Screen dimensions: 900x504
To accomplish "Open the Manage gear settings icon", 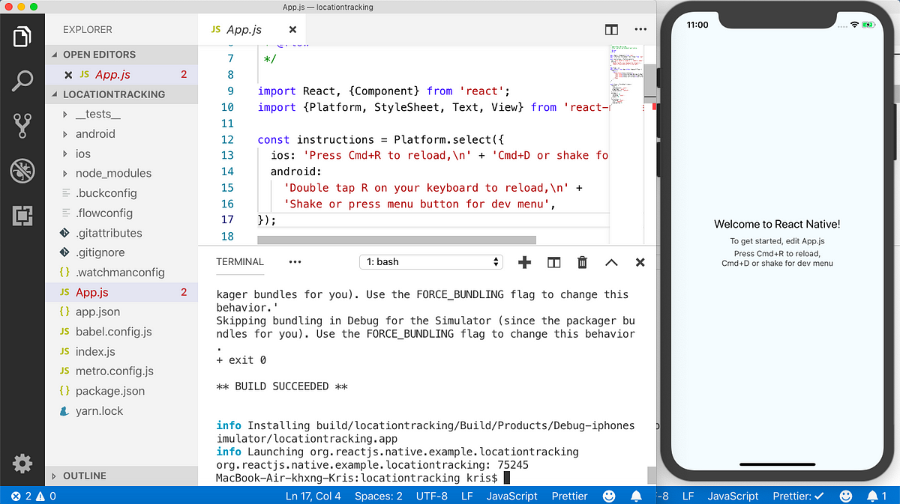I will [x=22, y=464].
